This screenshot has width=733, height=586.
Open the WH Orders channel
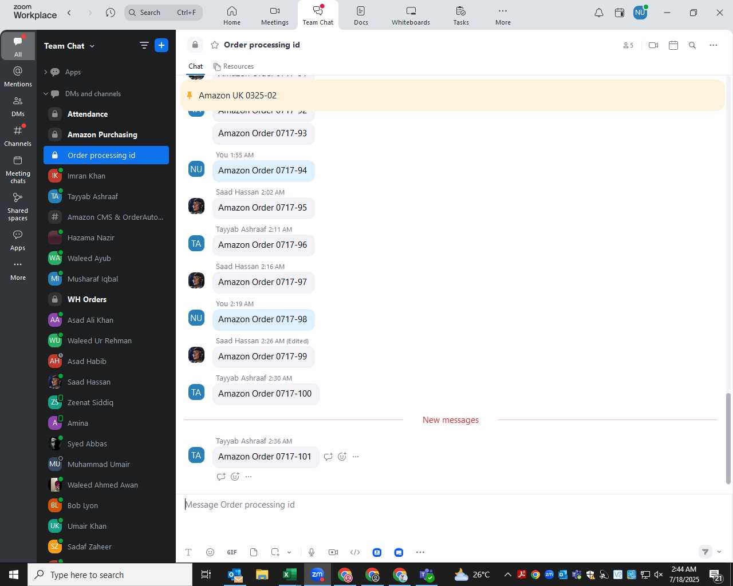coord(106,299)
